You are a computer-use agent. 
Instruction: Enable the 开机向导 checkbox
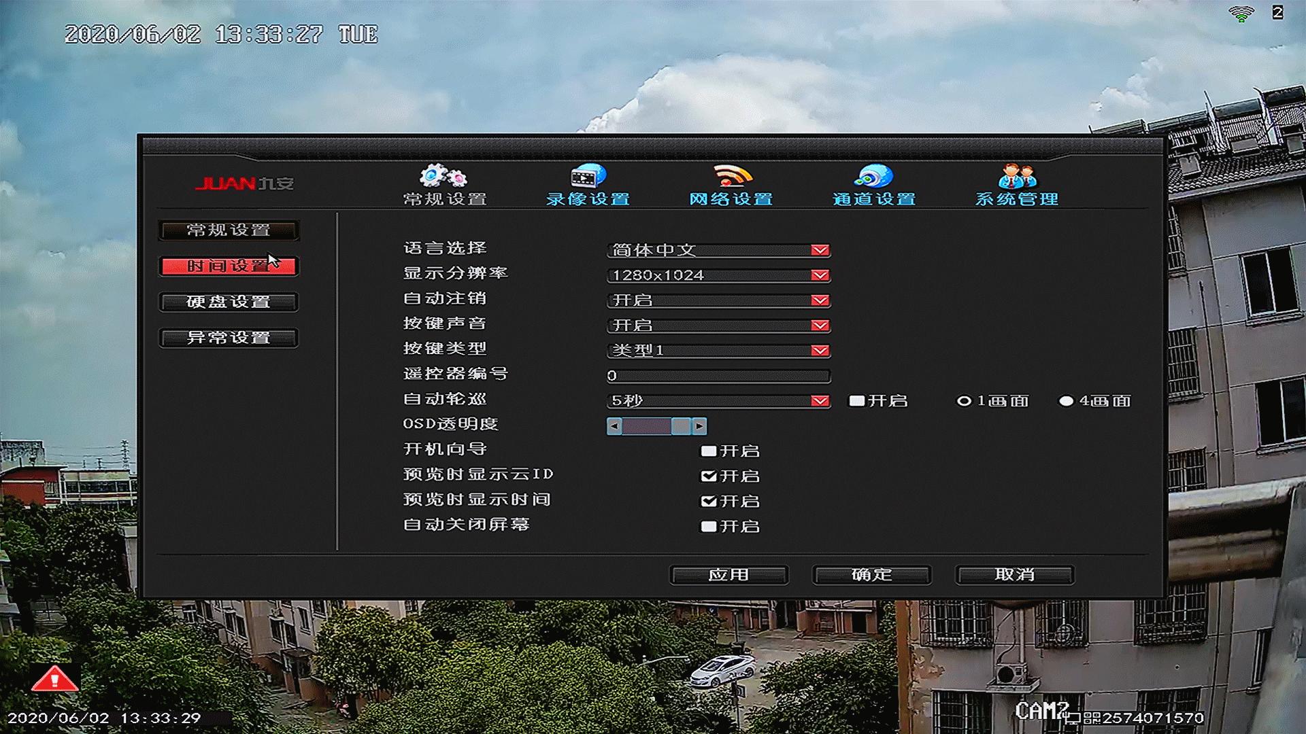click(x=710, y=451)
